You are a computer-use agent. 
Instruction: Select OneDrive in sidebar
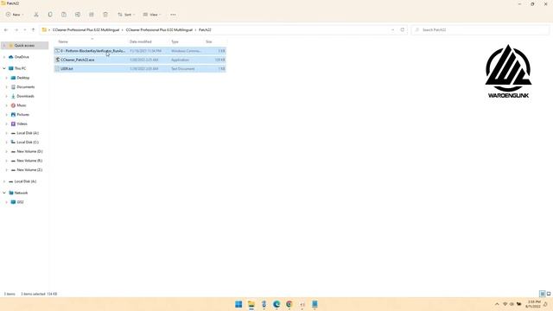[x=22, y=57]
